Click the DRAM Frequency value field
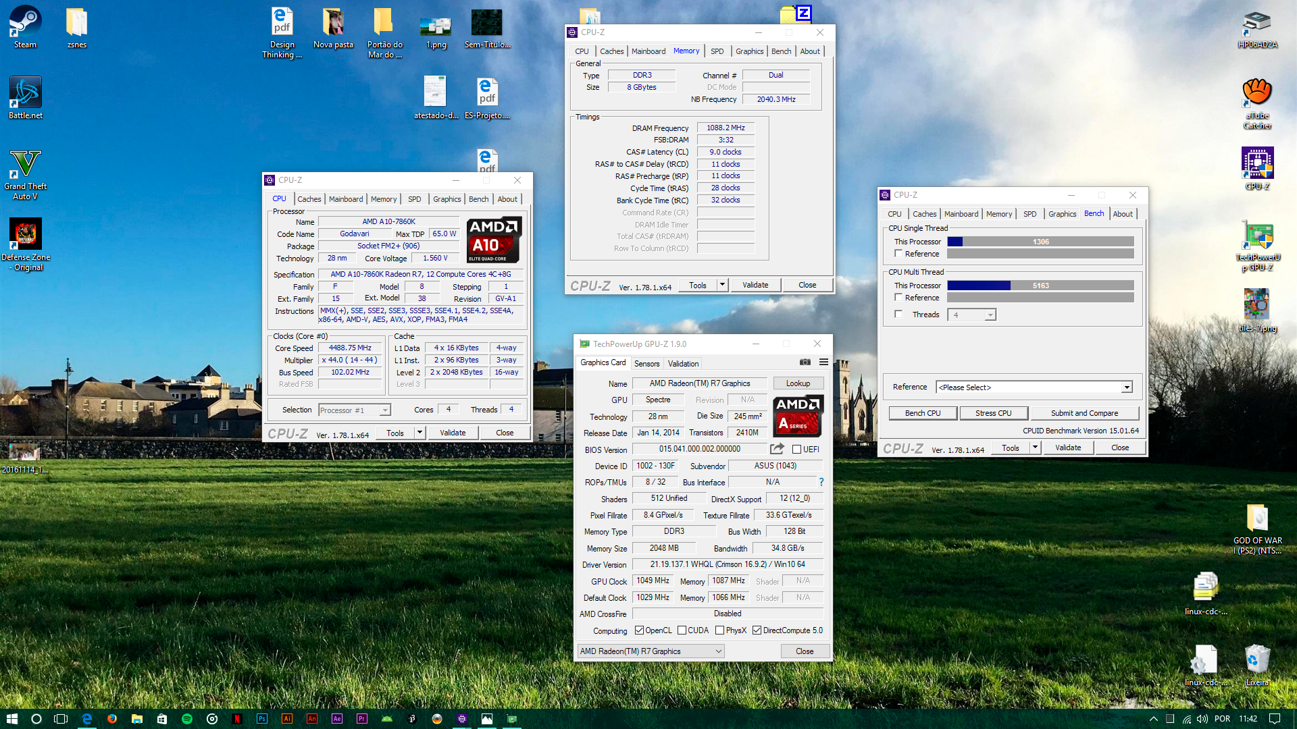The height and width of the screenshot is (729, 1297). pos(726,128)
